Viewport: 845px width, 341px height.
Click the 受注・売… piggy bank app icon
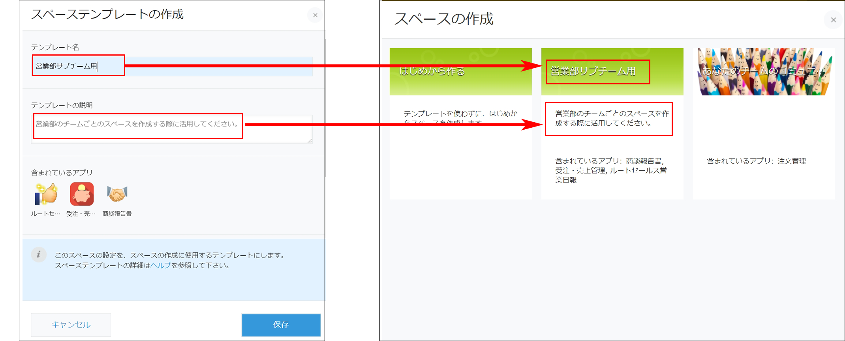(x=82, y=194)
